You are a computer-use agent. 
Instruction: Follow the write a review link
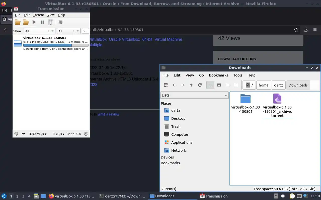[x=109, y=114]
